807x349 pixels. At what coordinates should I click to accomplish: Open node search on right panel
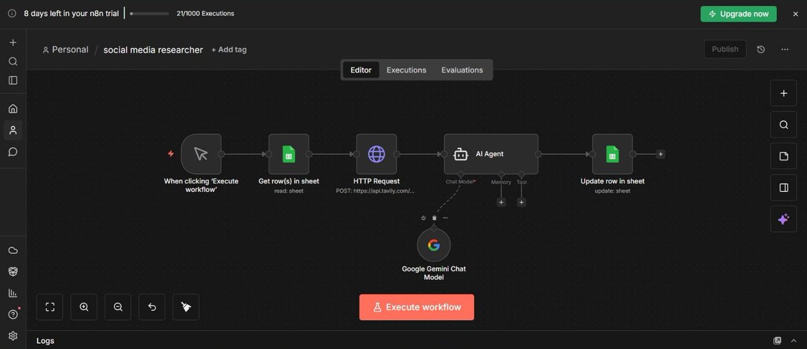783,125
